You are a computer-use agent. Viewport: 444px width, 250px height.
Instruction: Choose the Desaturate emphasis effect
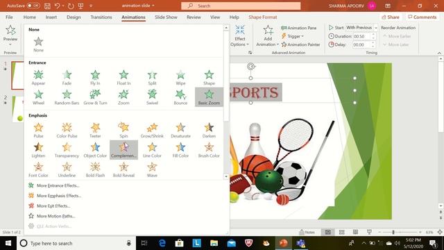click(x=180, y=131)
